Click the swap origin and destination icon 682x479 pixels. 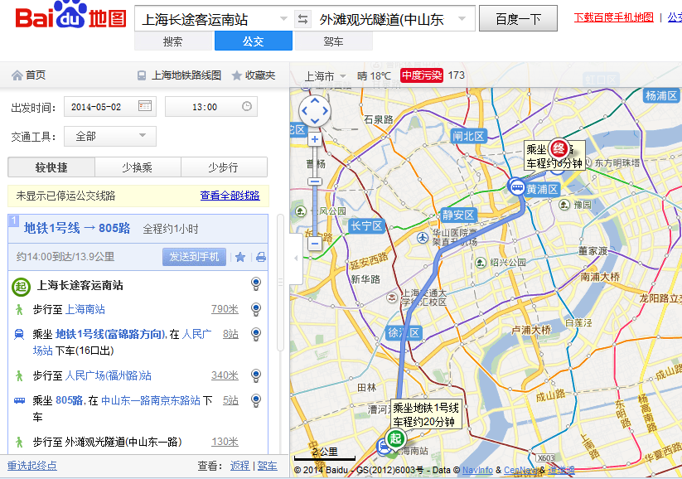point(302,19)
